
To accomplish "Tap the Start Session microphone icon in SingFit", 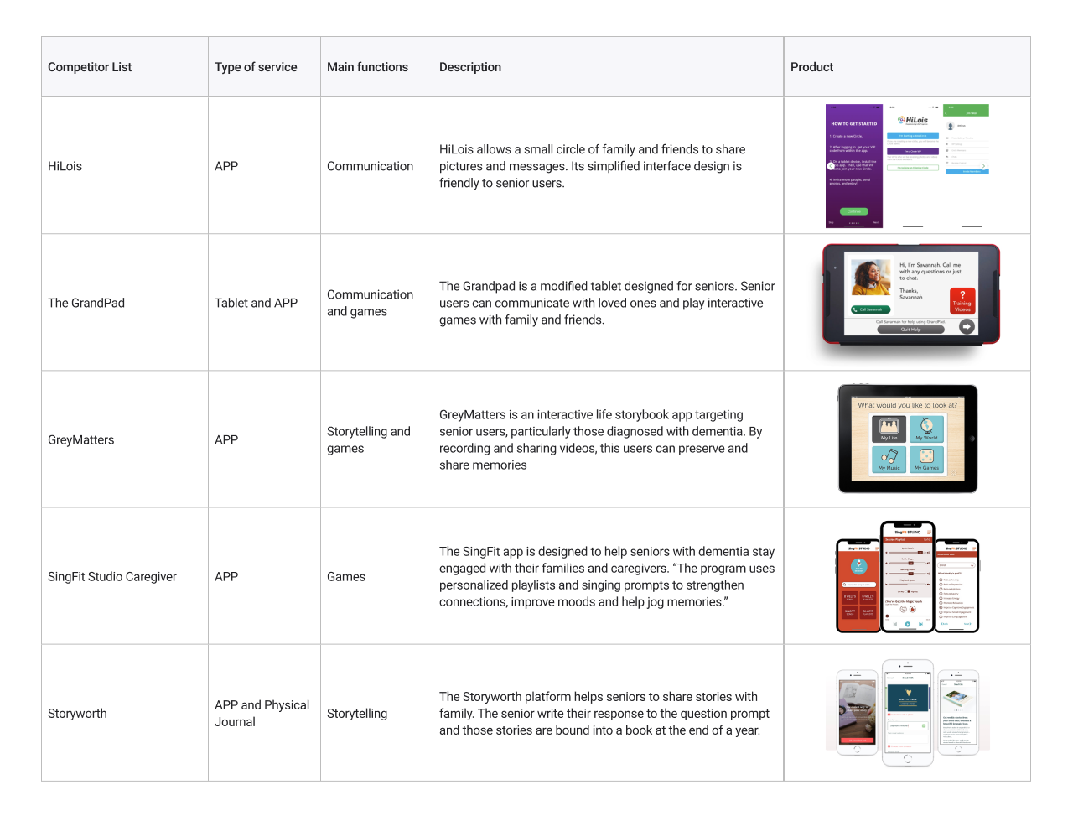I will tap(858, 564).
